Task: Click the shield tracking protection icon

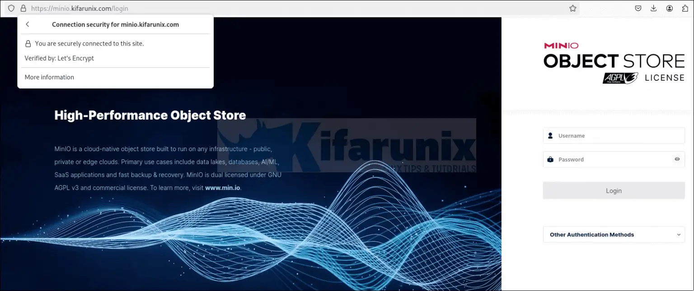Action: point(11,8)
